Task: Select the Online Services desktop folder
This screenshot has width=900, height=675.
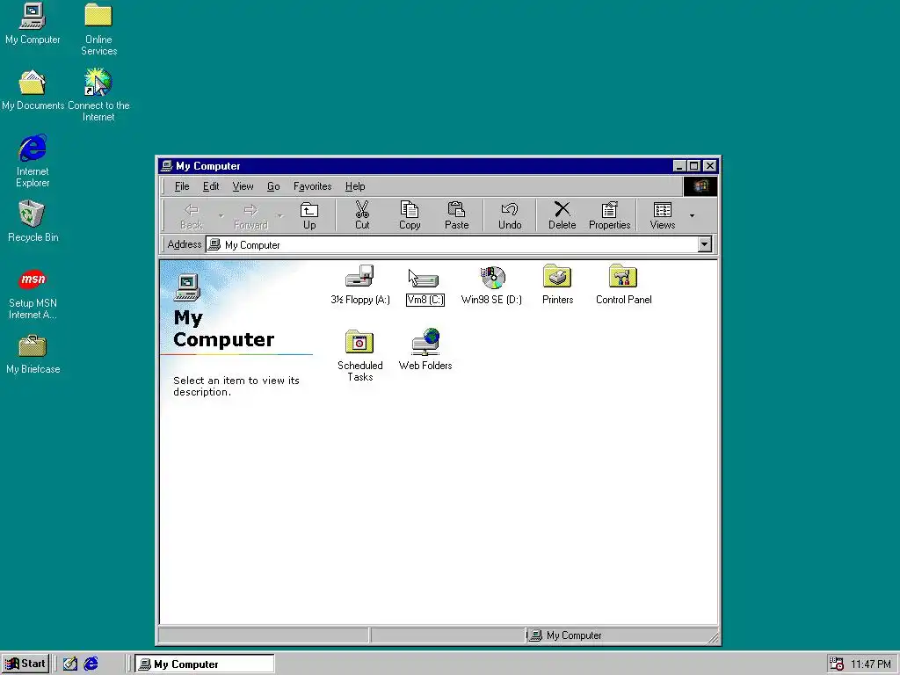Action: (98, 29)
